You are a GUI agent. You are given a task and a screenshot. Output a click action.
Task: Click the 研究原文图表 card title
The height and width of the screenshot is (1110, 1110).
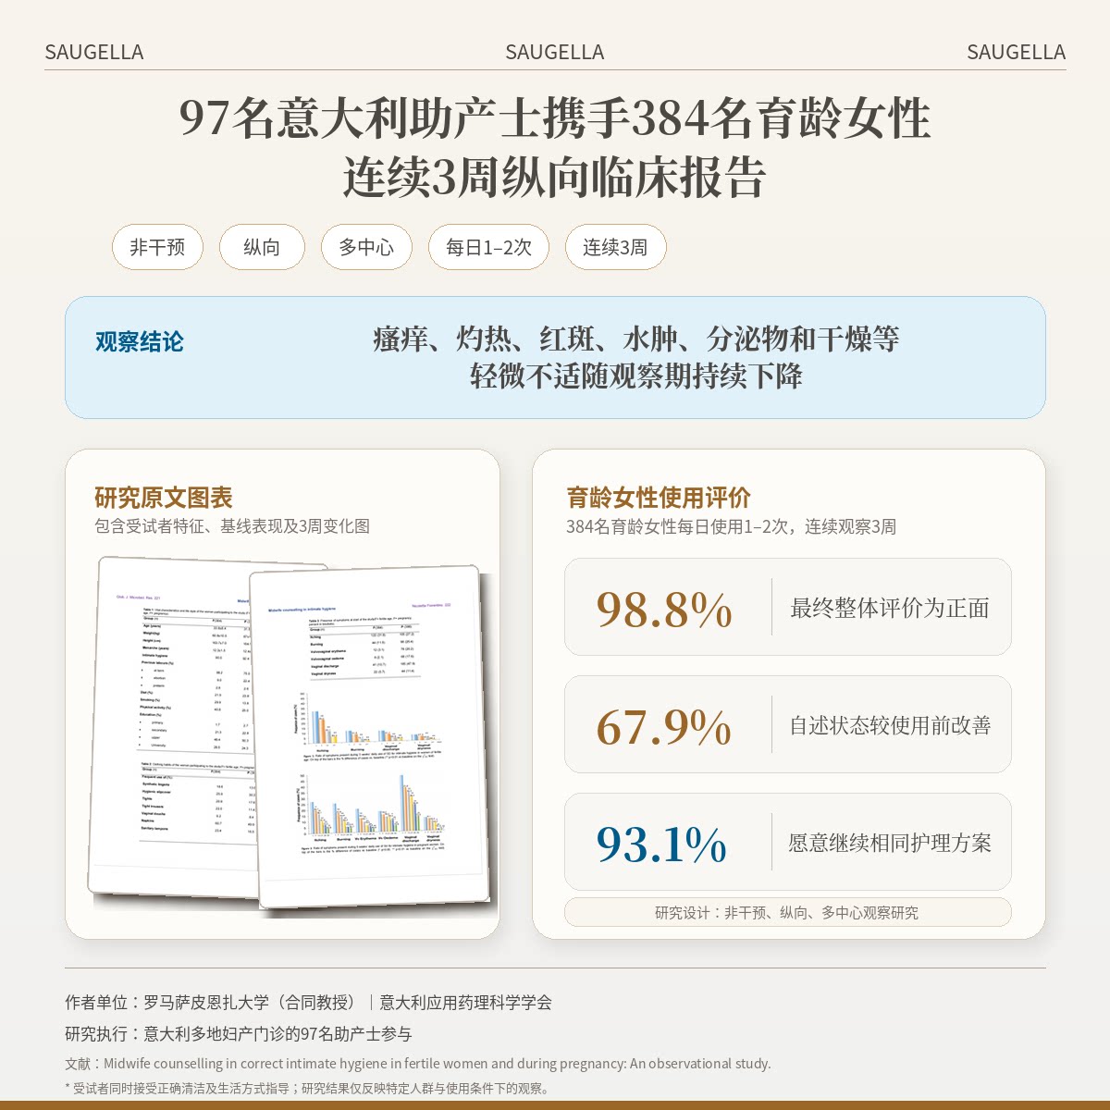(164, 498)
